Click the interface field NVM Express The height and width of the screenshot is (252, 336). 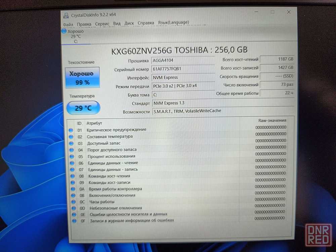(x=183, y=78)
